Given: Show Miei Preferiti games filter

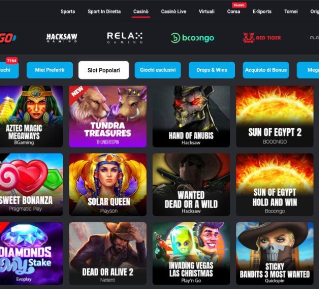Looking at the screenshot, I should tap(50, 70).
